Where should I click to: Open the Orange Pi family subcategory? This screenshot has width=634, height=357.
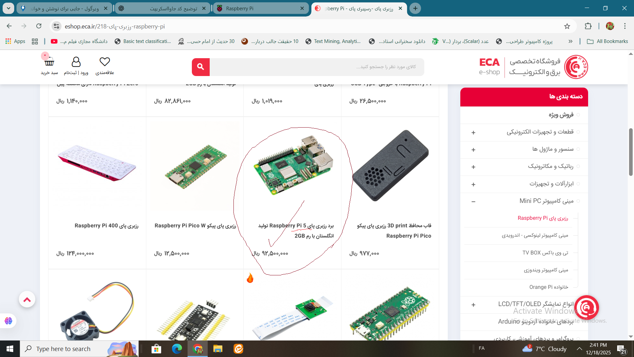click(x=548, y=287)
